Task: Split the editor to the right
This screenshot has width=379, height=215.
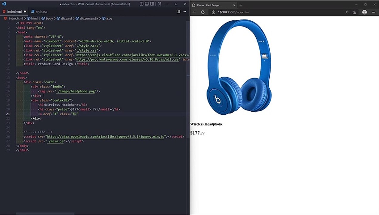Action: tap(178, 12)
